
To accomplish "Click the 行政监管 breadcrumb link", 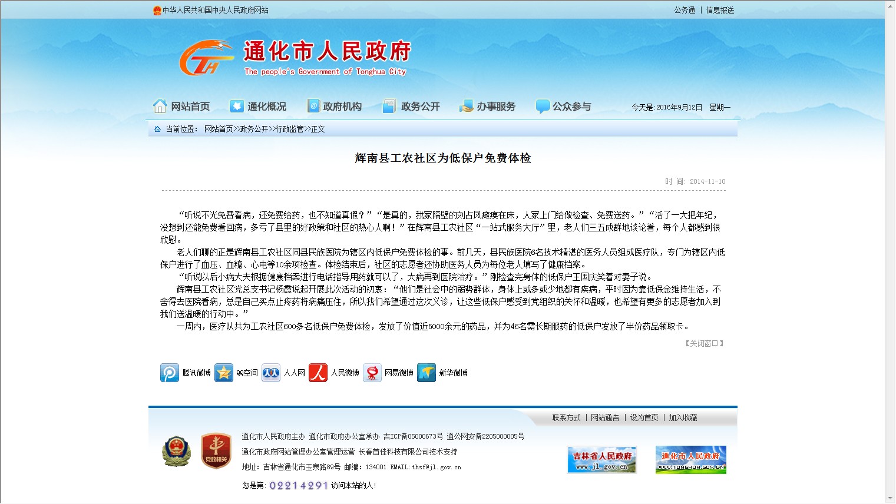I will click(290, 129).
